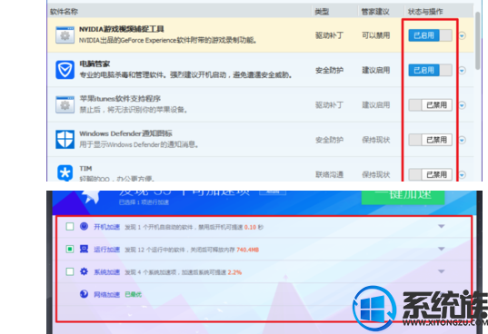
Task: Click the 苹果itunes软件支持程序 gear window icon
Action: (x=65, y=104)
